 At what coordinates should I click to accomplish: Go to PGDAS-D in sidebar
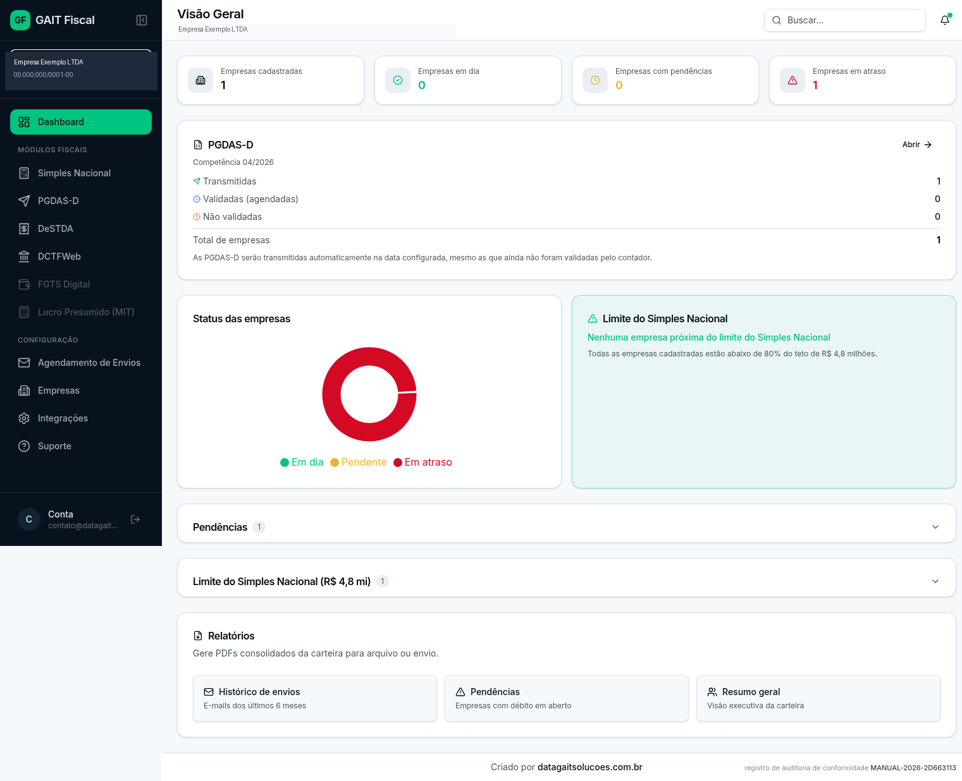(x=81, y=201)
